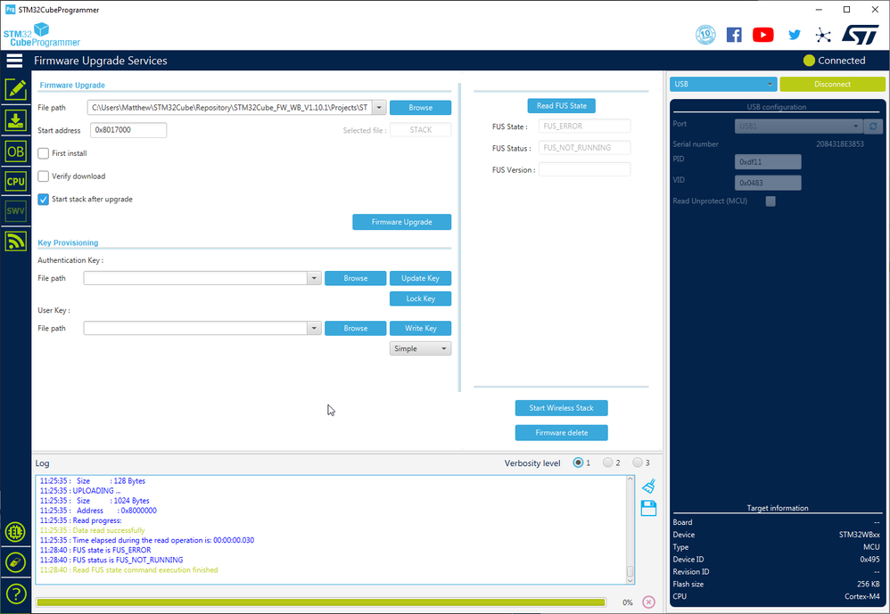This screenshot has height=614, width=890.
Task: Click the VID input field
Action: (768, 183)
